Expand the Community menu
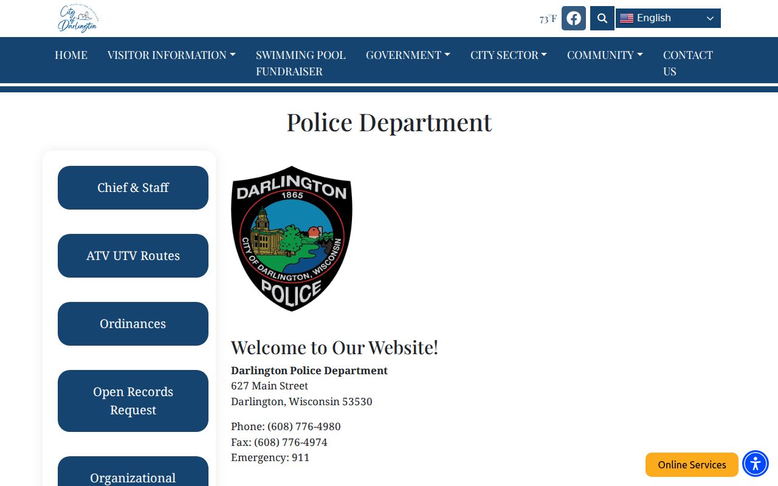The height and width of the screenshot is (486, 778). click(x=605, y=55)
